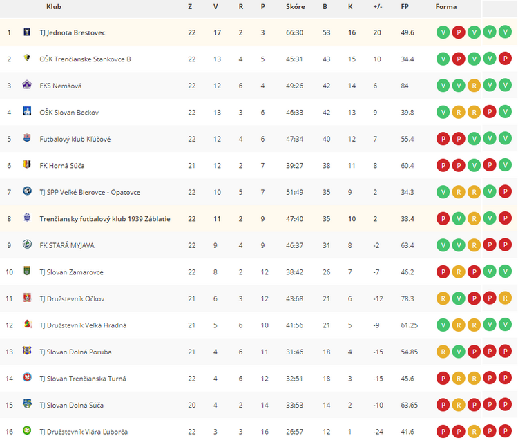Open the OŠK Trenčianske Stankovce B link

pyautogui.click(x=85, y=59)
